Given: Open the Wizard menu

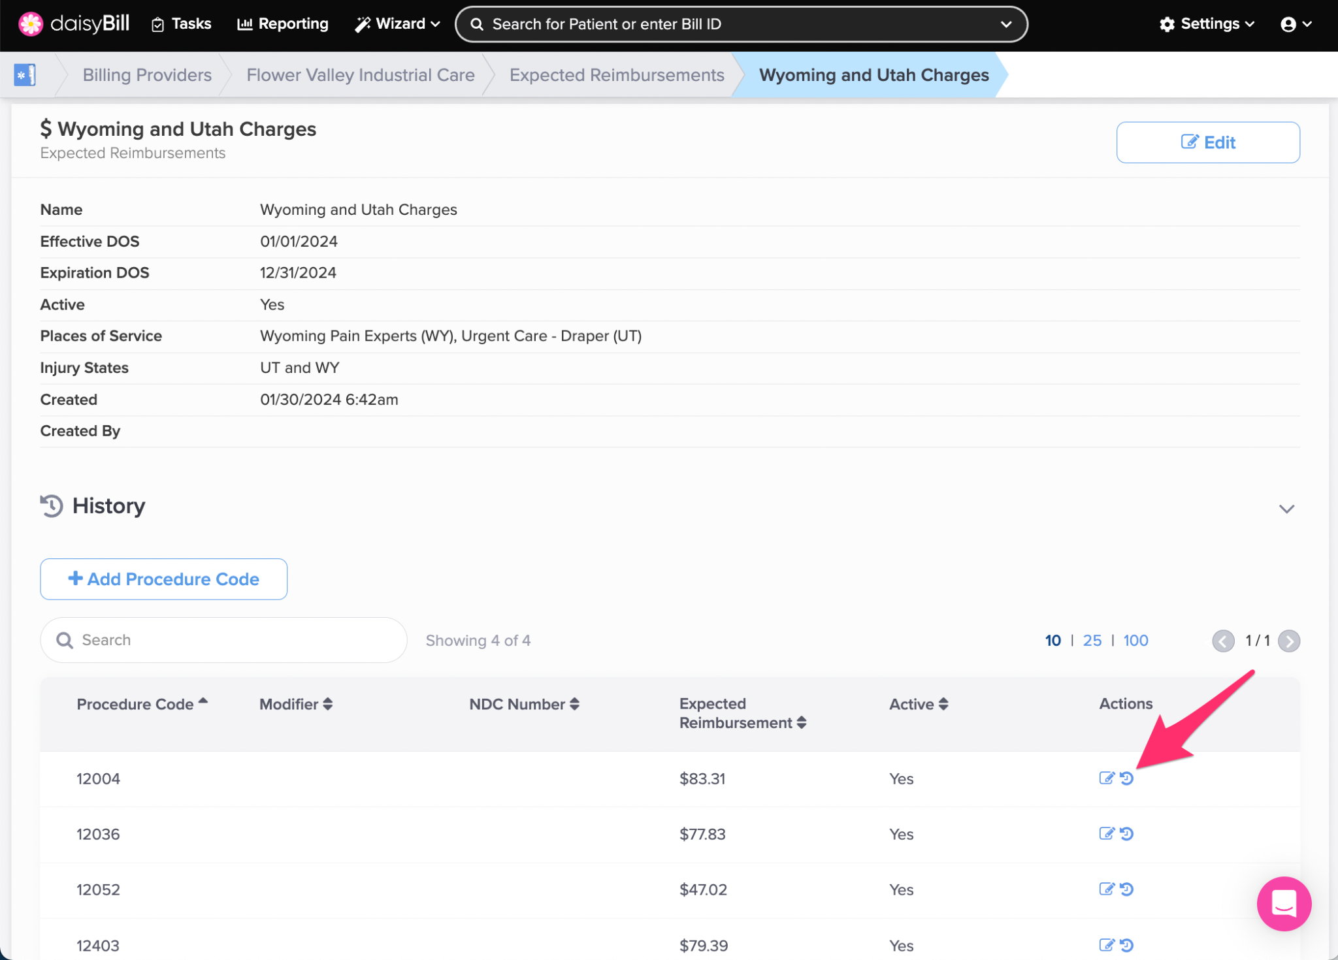Looking at the screenshot, I should 397,24.
